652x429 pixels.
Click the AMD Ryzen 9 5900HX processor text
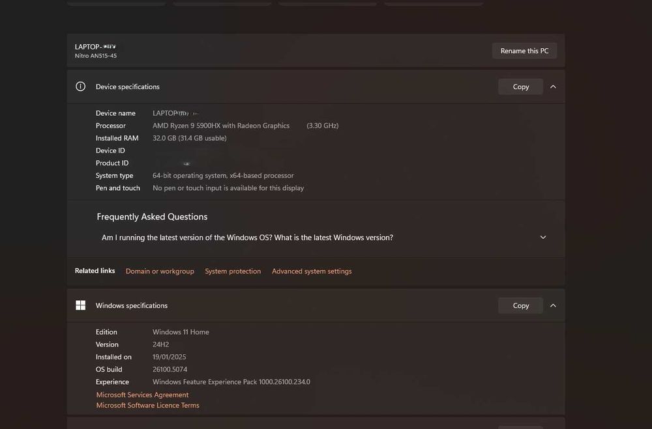click(221, 126)
